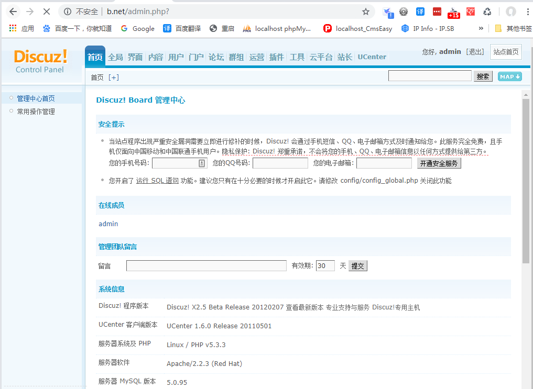Click the red dots extension icon

[x=437, y=12]
